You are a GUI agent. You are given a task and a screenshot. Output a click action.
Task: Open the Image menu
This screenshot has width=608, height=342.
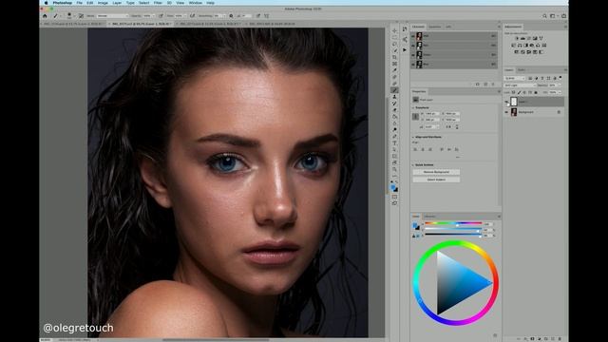pos(103,3)
